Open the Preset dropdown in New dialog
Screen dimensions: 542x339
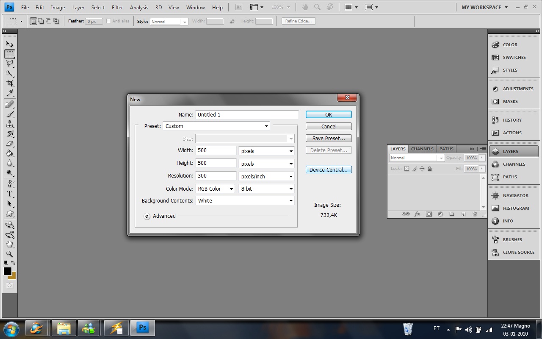[216, 126]
